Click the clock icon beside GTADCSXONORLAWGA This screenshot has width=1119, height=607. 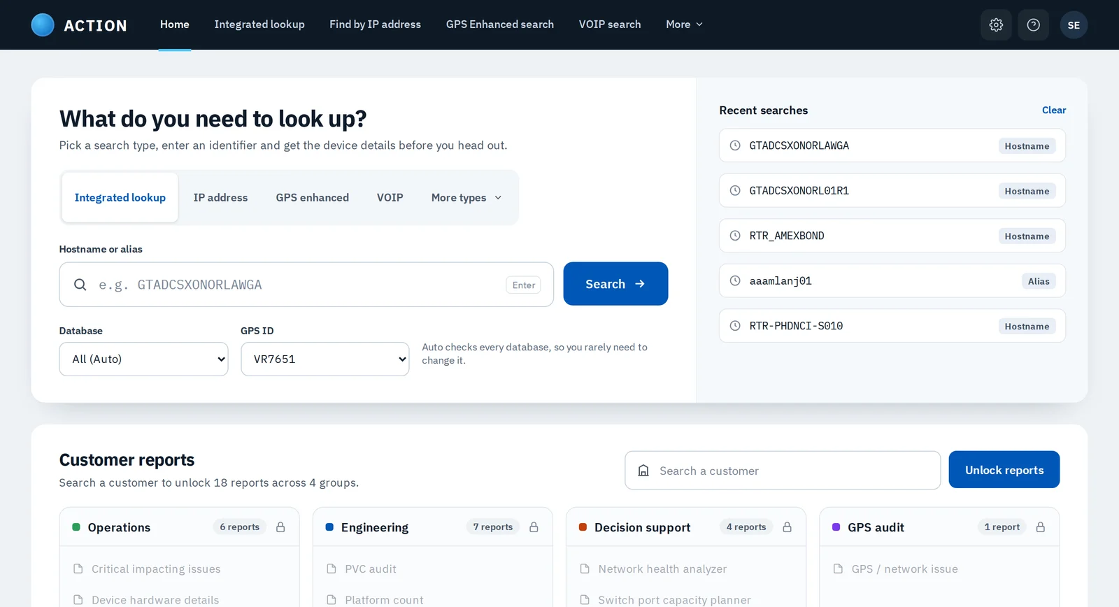(x=735, y=145)
